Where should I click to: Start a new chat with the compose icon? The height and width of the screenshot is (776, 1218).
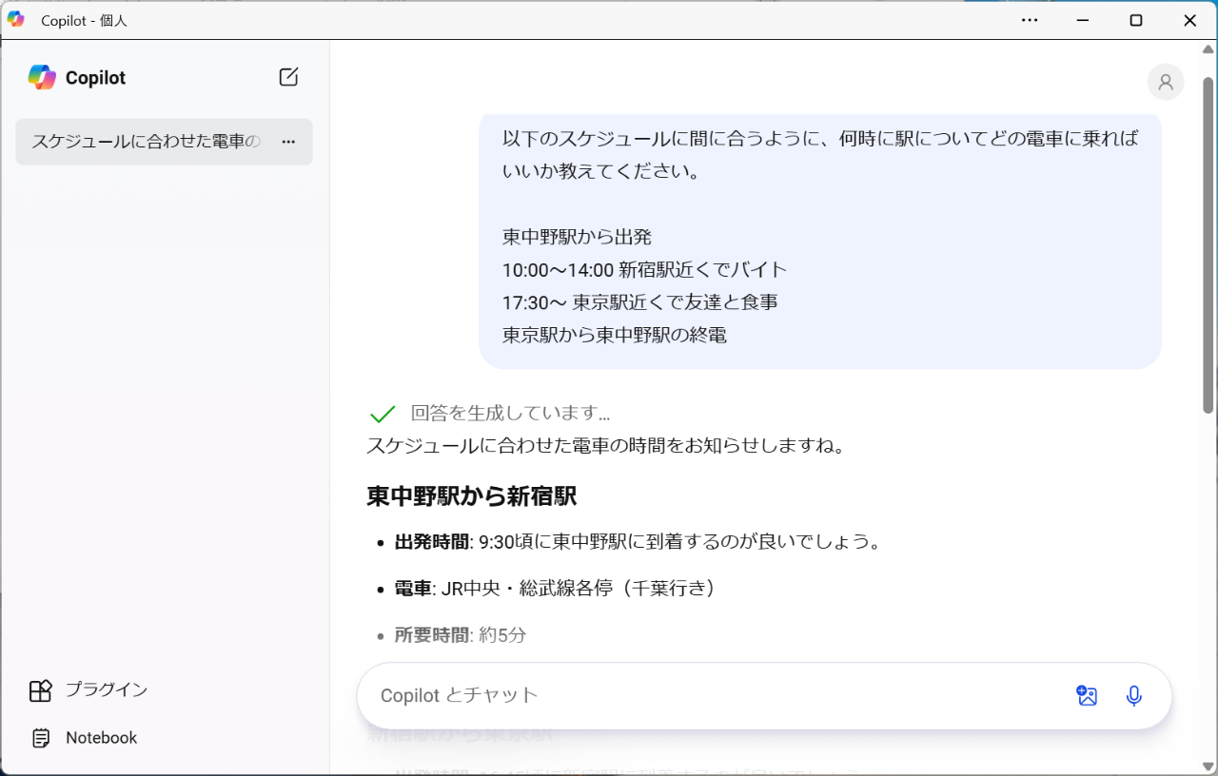click(288, 77)
